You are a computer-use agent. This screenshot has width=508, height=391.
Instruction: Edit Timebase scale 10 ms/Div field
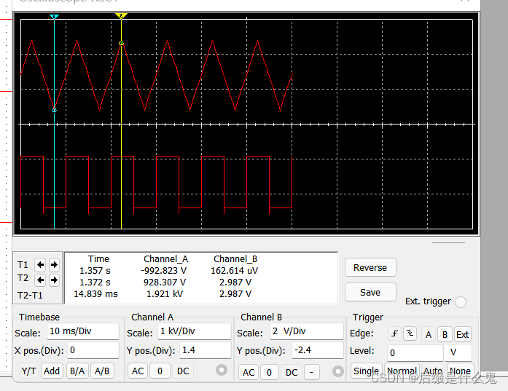pyautogui.click(x=83, y=331)
